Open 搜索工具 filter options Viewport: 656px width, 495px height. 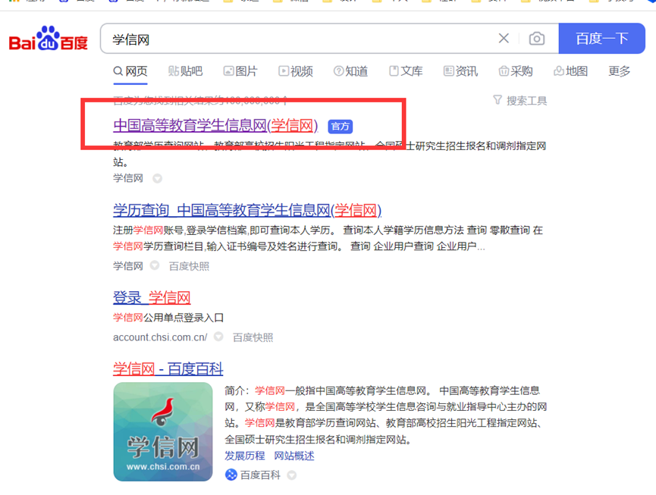[520, 100]
